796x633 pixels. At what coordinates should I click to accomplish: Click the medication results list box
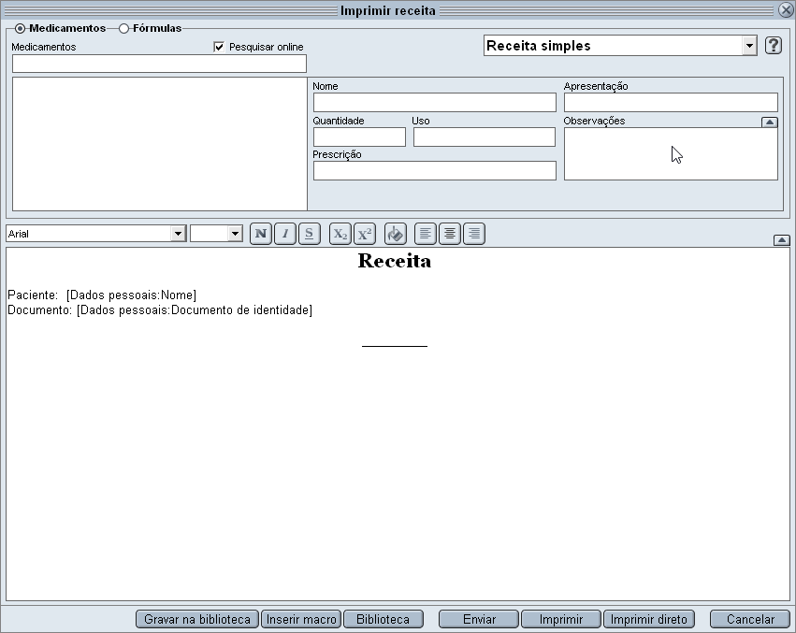coord(159,144)
